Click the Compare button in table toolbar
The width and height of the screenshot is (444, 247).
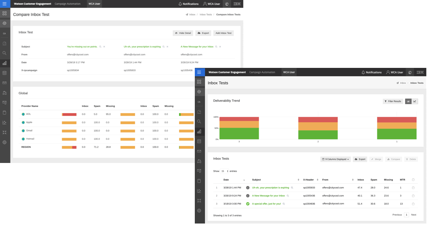click(393, 159)
